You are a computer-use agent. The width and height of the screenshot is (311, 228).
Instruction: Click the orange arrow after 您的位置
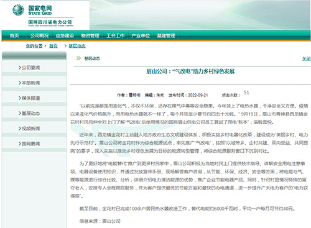point(45,46)
